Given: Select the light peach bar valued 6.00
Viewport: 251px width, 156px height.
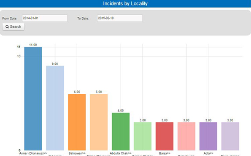Looking at the screenshot, I should (99, 122).
